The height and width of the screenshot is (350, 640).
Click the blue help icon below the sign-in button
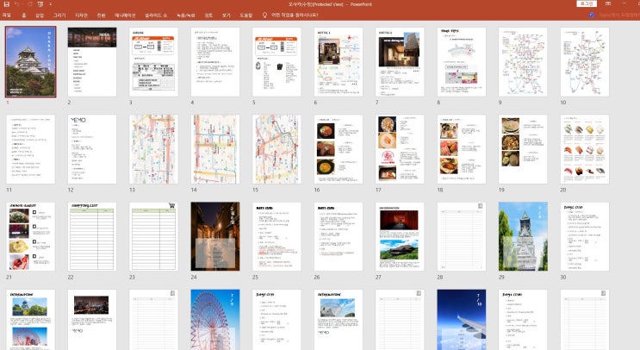[x=592, y=15]
